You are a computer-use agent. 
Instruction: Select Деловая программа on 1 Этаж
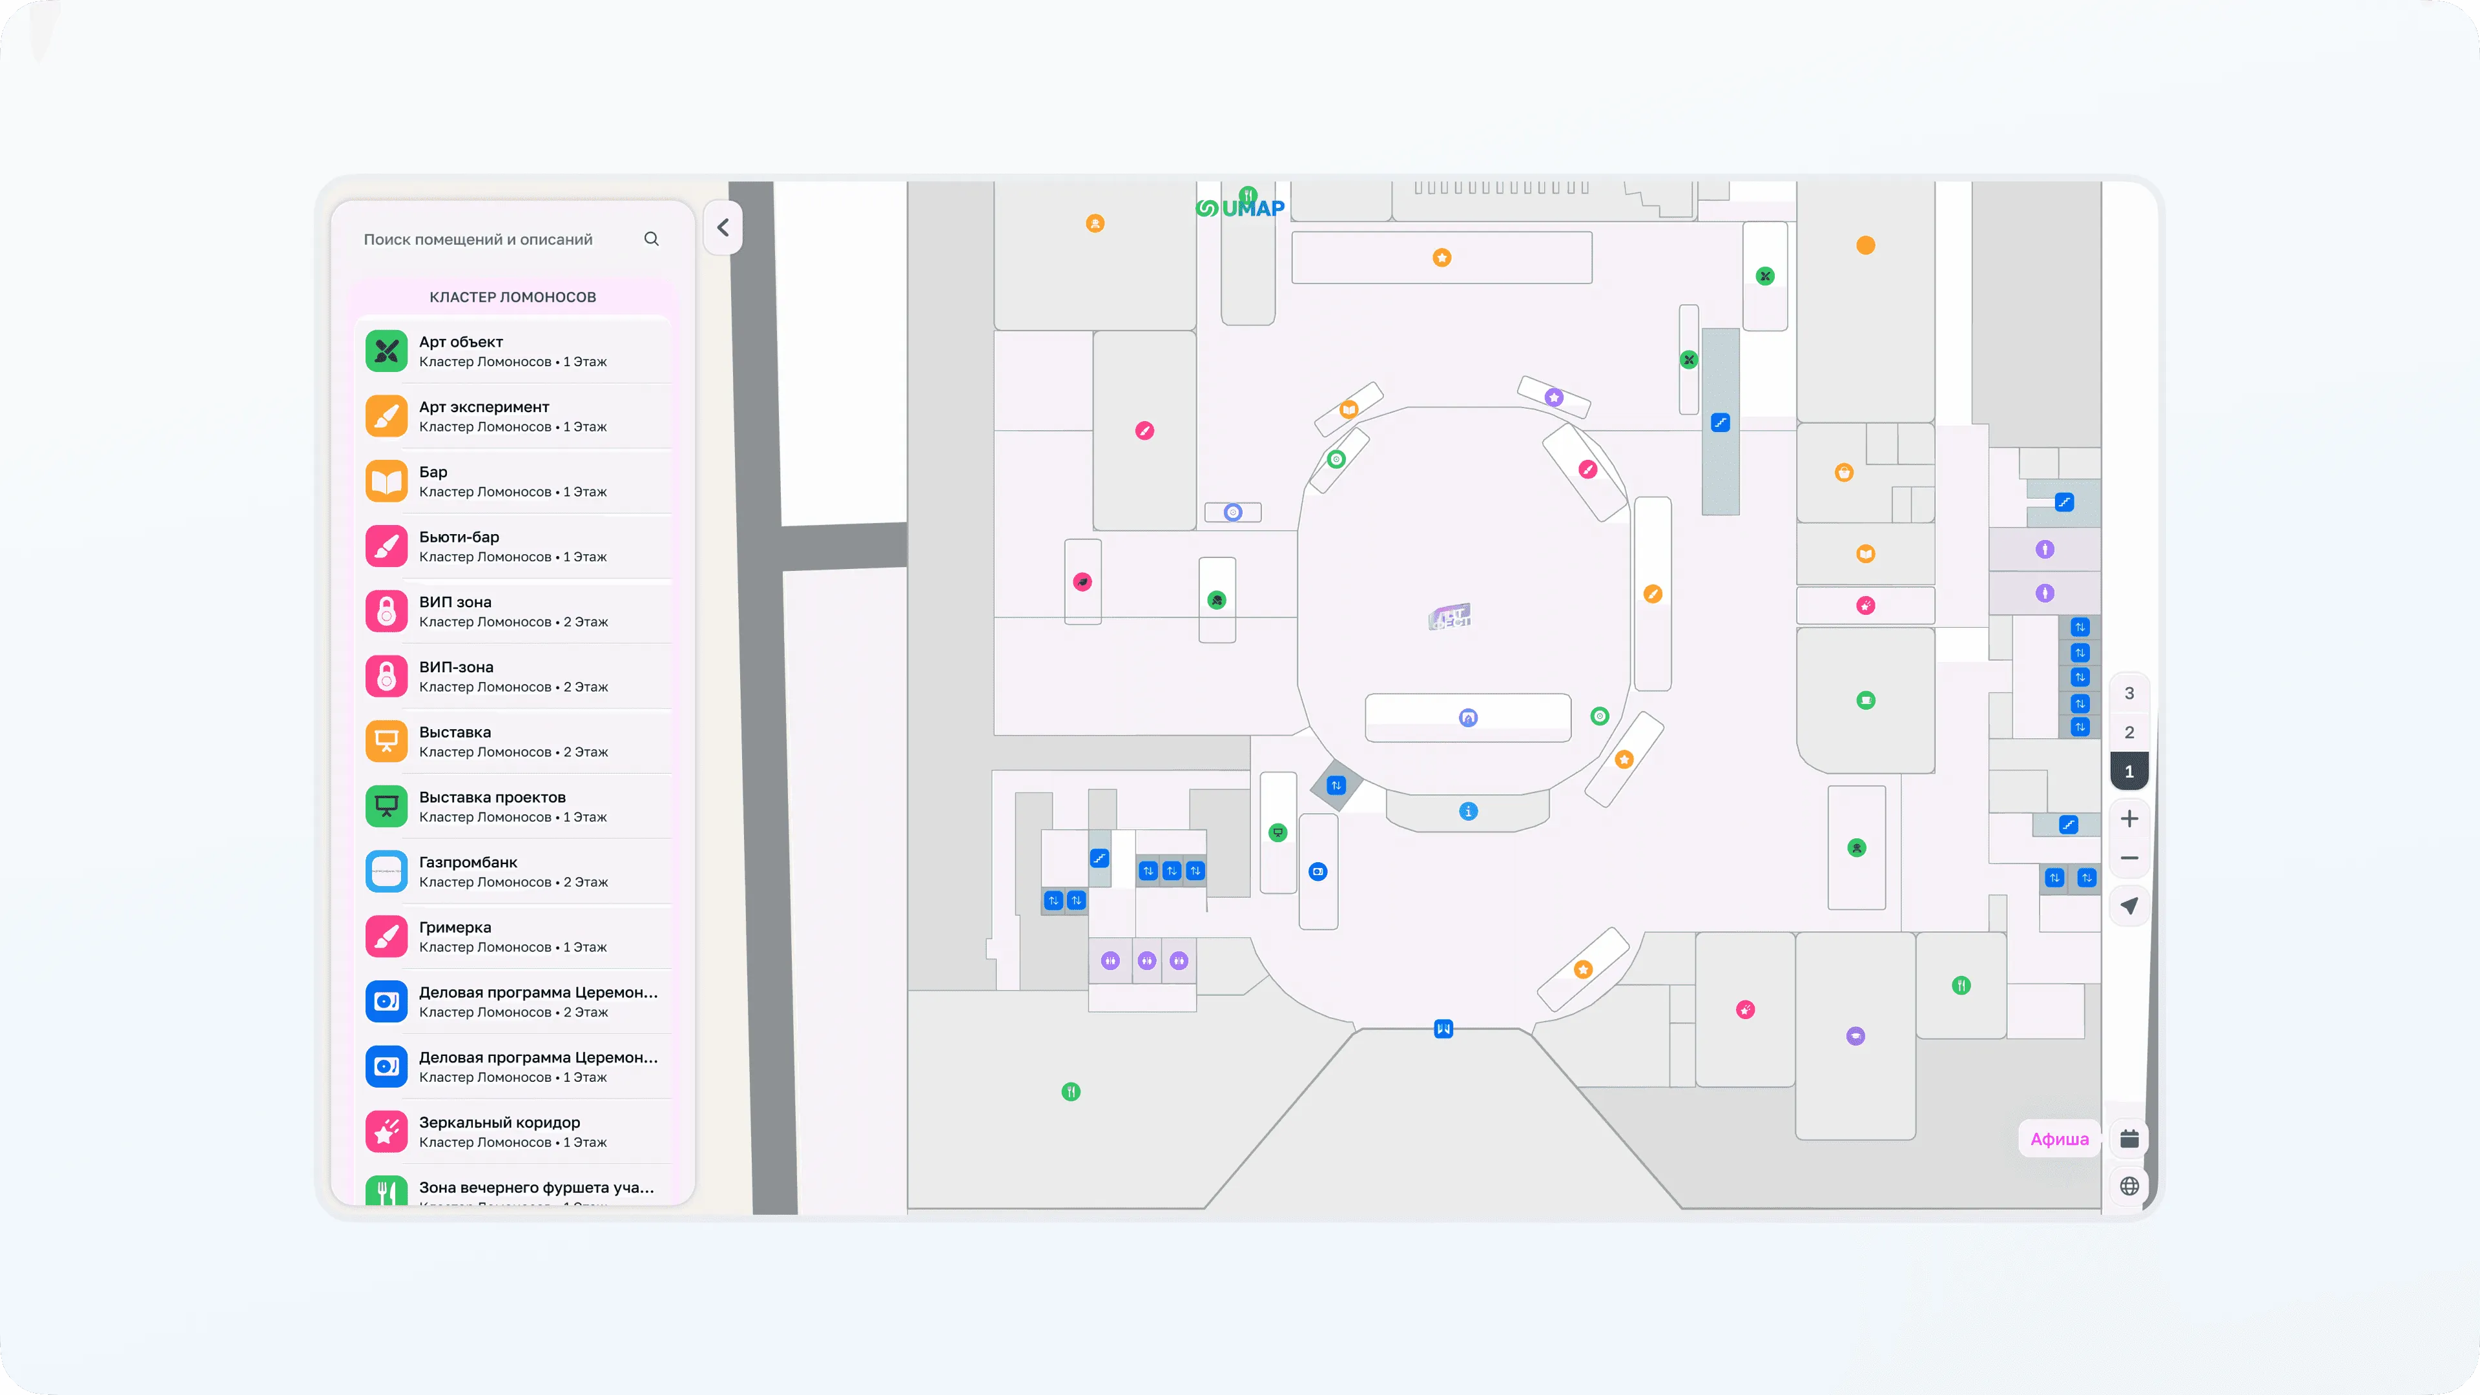pos(513,1067)
